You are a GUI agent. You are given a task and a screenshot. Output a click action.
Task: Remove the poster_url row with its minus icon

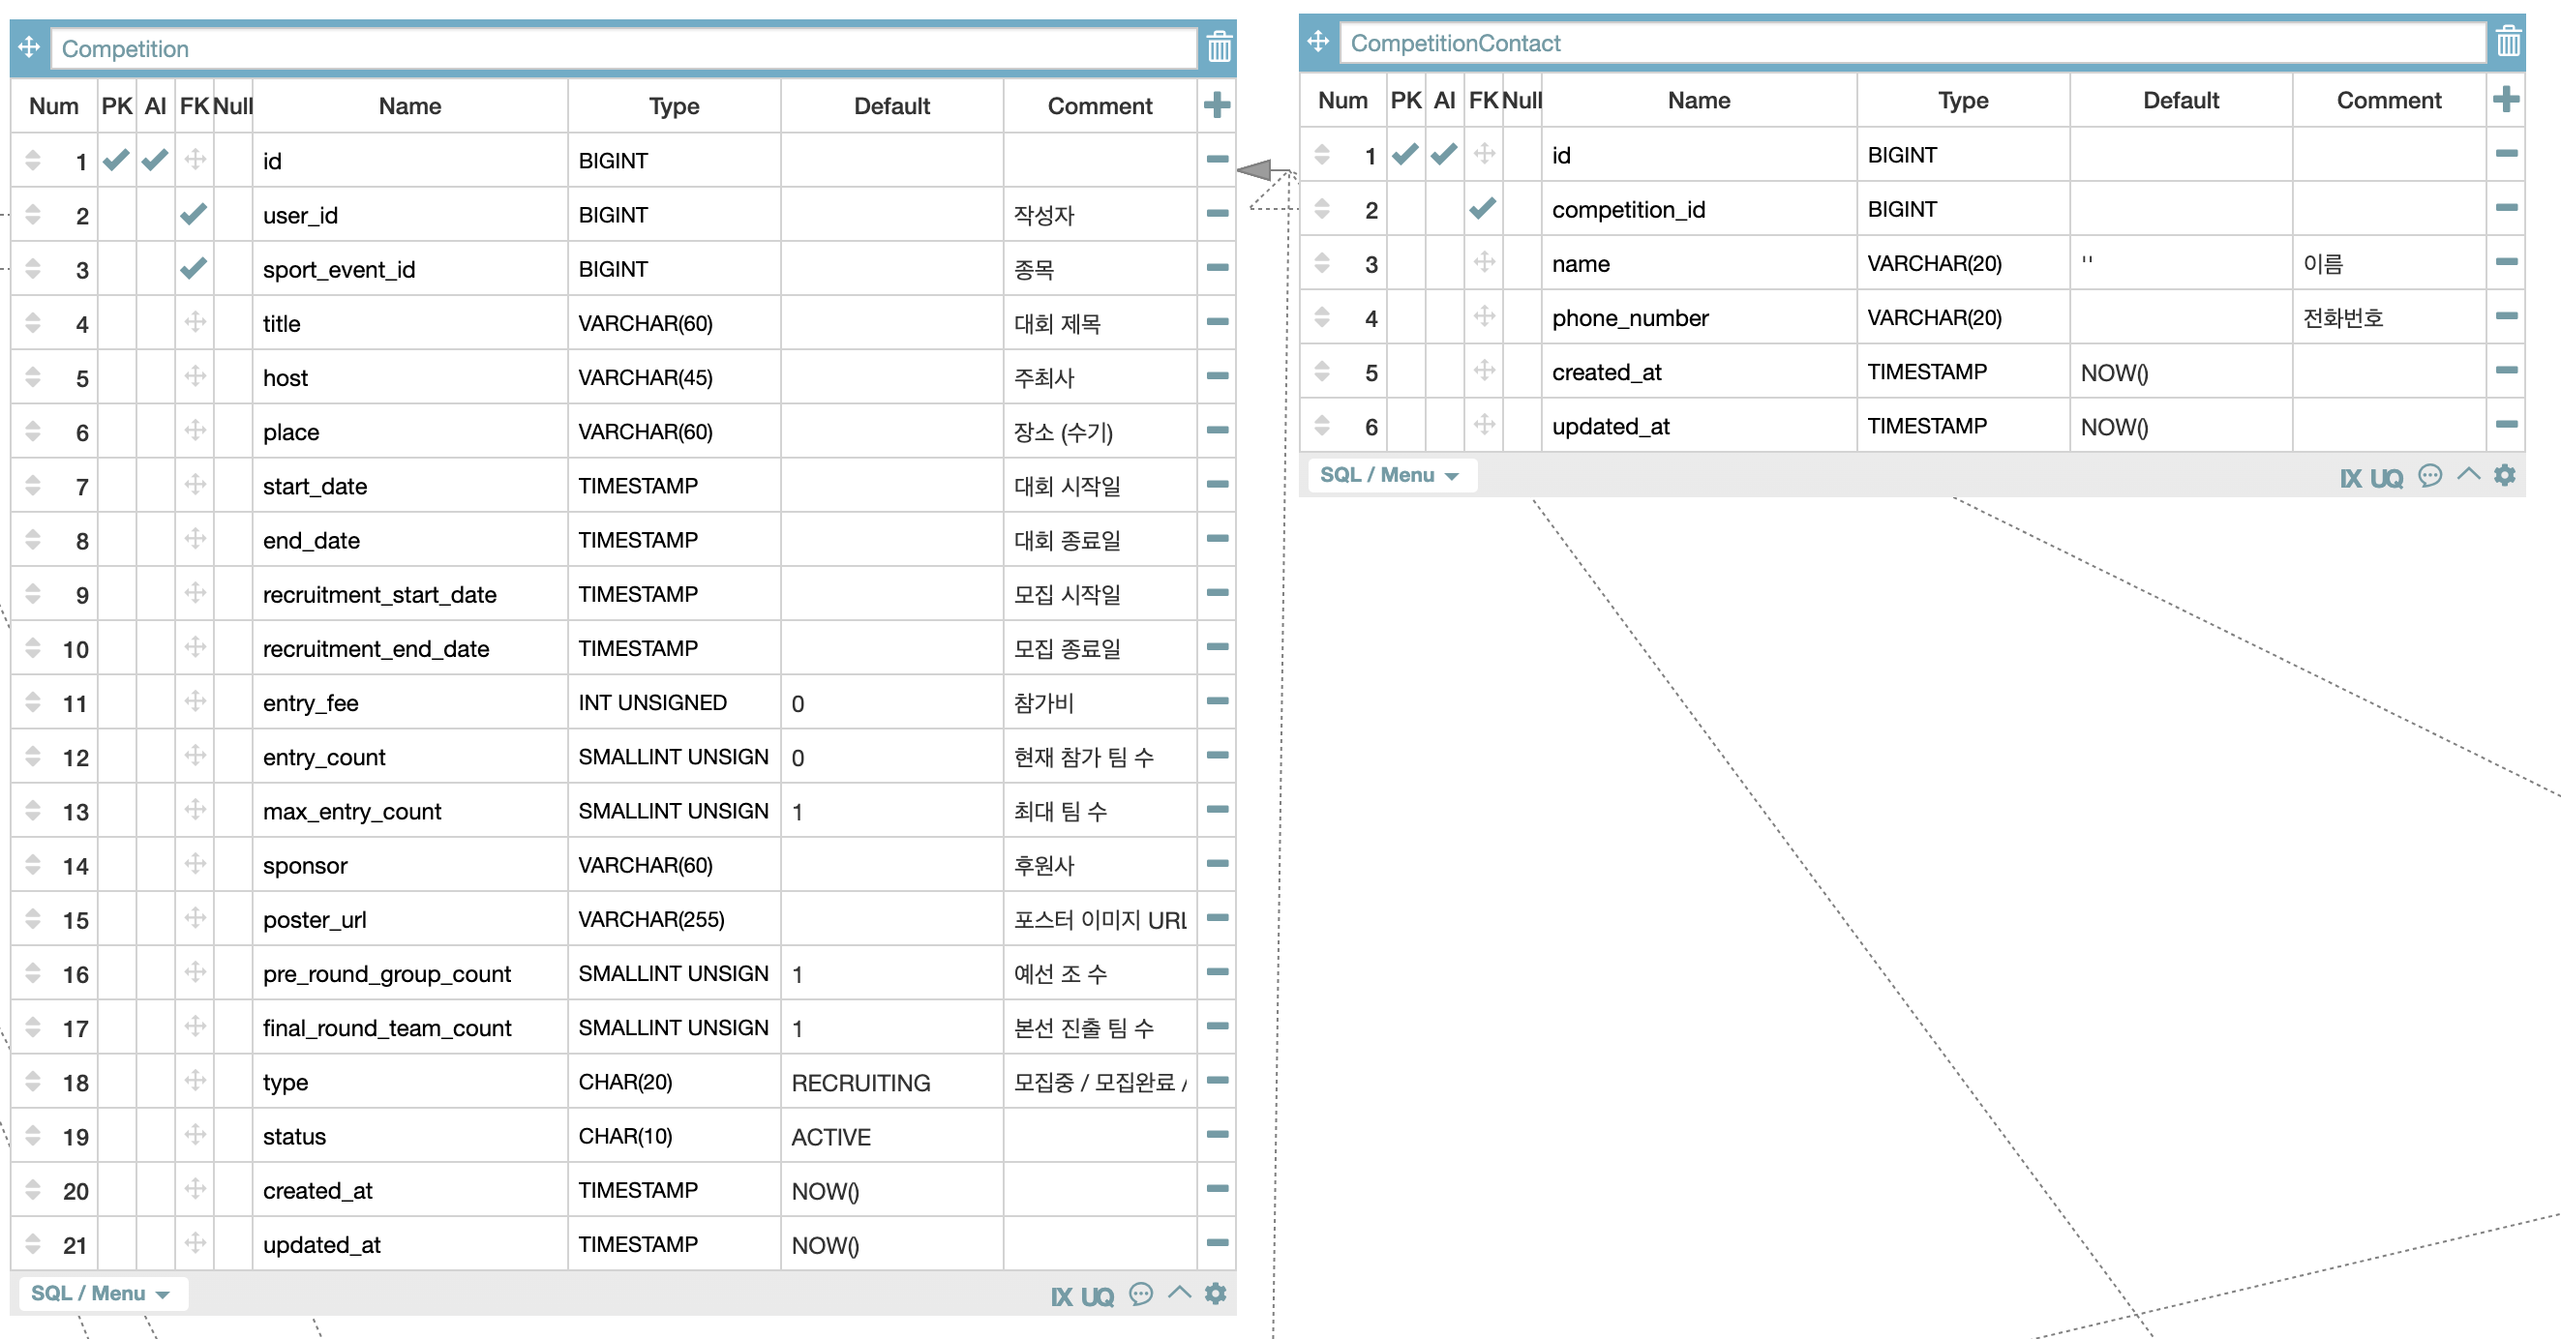pos(1217,917)
